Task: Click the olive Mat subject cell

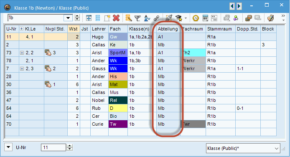Action: point(118,85)
